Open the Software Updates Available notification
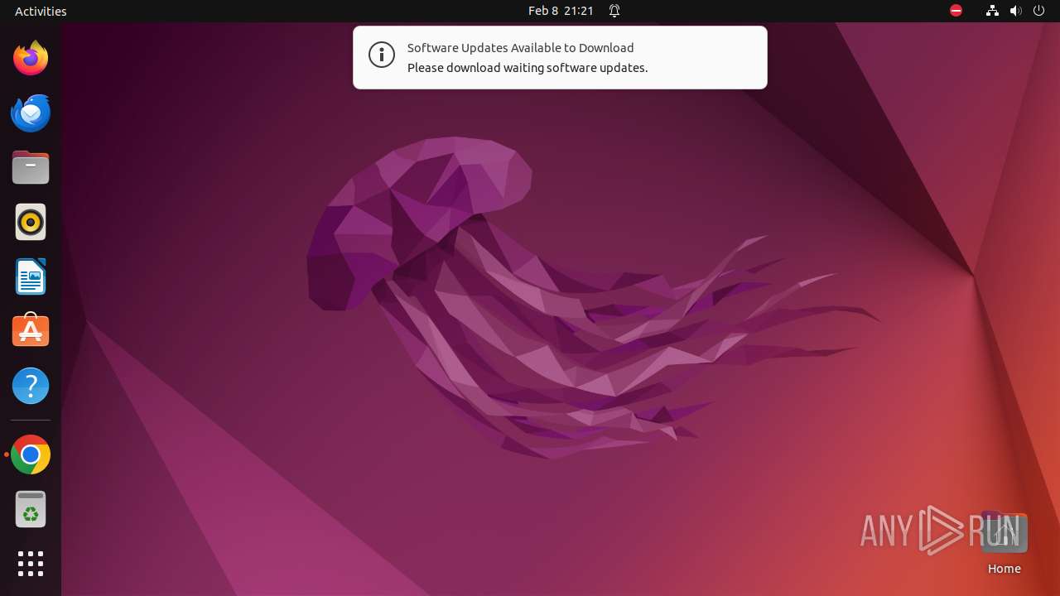The height and width of the screenshot is (596, 1060). (560, 57)
